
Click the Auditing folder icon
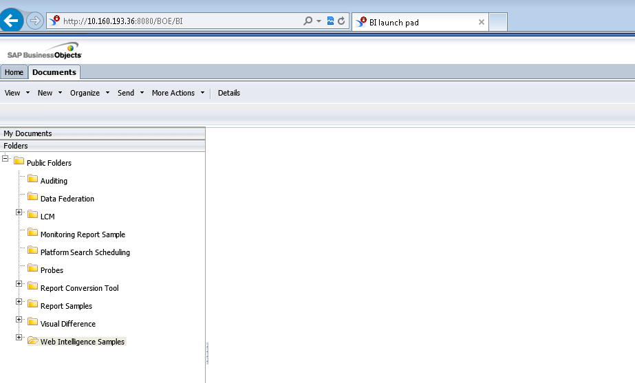pos(32,179)
